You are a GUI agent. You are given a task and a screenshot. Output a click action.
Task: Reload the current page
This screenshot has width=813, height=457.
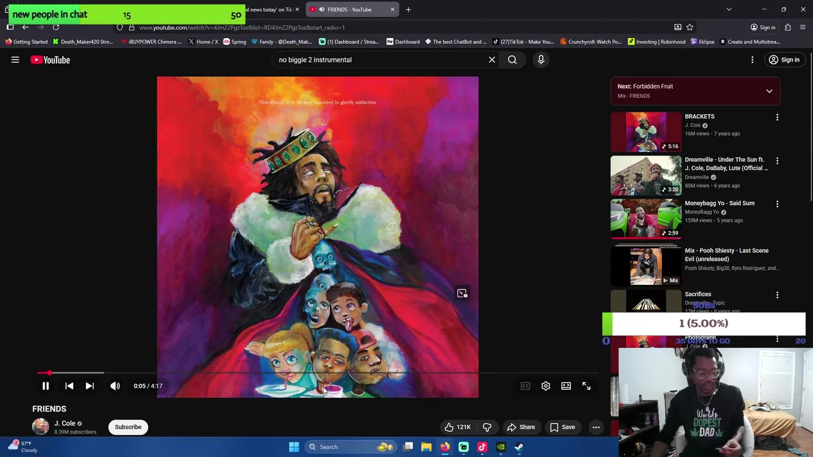(56, 27)
